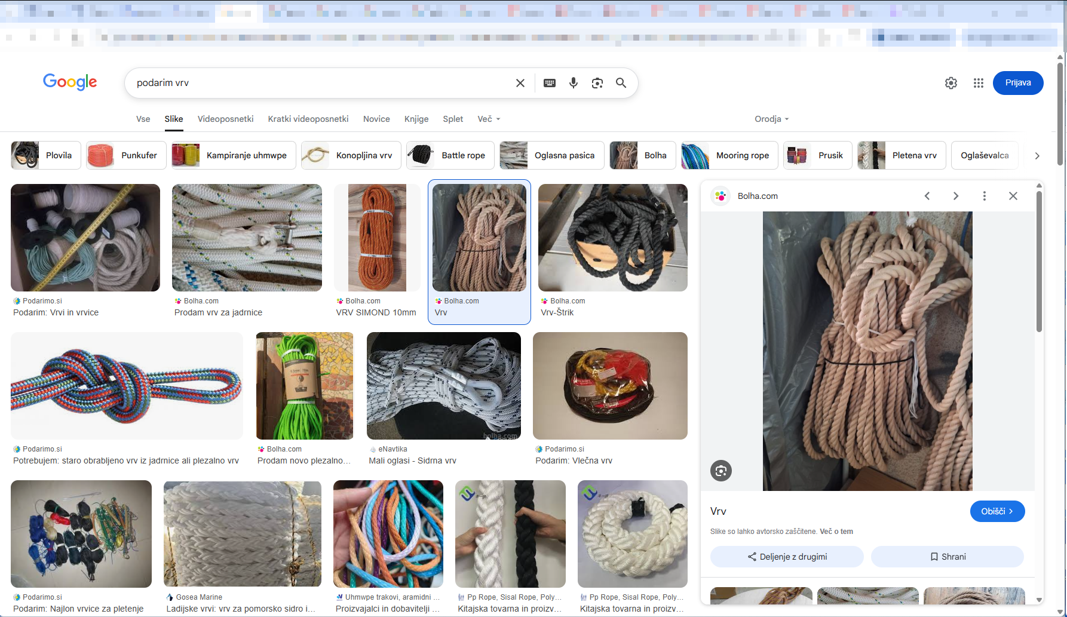
Task: Open the Splet tab
Action: click(453, 119)
